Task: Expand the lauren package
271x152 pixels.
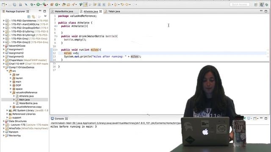Action: [11, 78]
